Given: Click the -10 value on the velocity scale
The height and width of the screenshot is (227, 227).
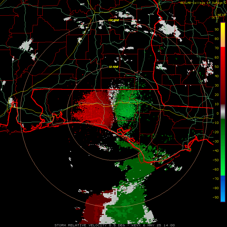Looking at the screenshot, I should pos(216,123).
